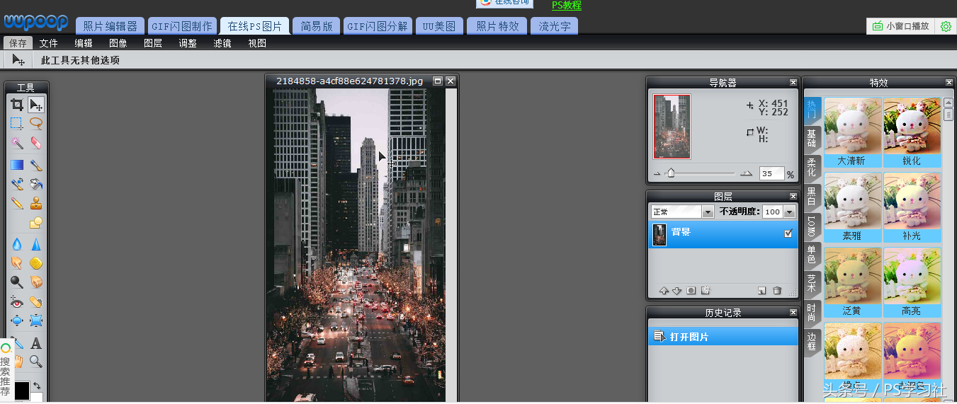Click the trash icon in layers panel
This screenshot has width=957, height=404.
click(x=777, y=291)
